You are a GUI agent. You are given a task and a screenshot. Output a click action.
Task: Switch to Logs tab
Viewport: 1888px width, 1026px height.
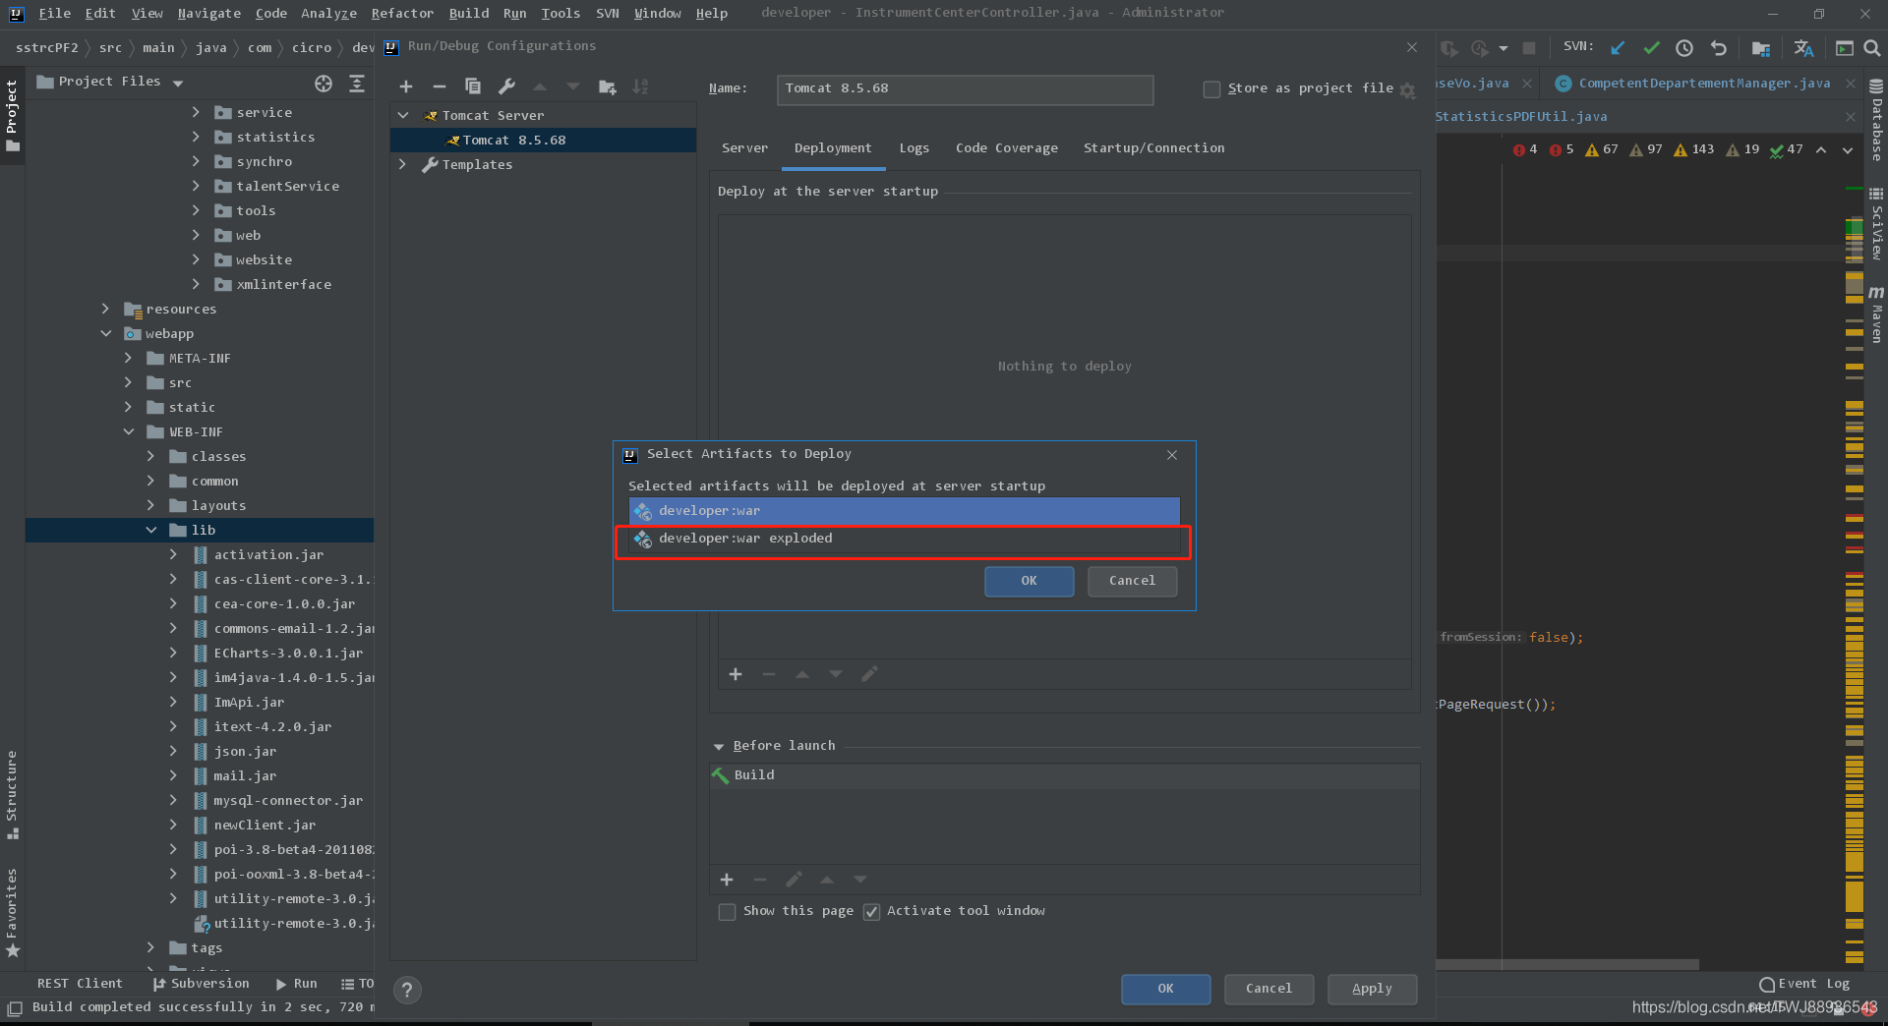coord(914,148)
